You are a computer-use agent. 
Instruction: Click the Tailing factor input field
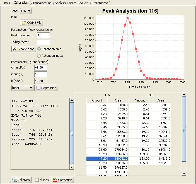(x=43, y=42)
